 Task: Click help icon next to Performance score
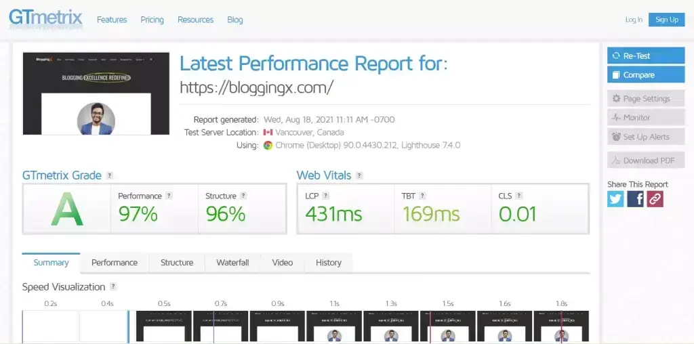[169, 196]
